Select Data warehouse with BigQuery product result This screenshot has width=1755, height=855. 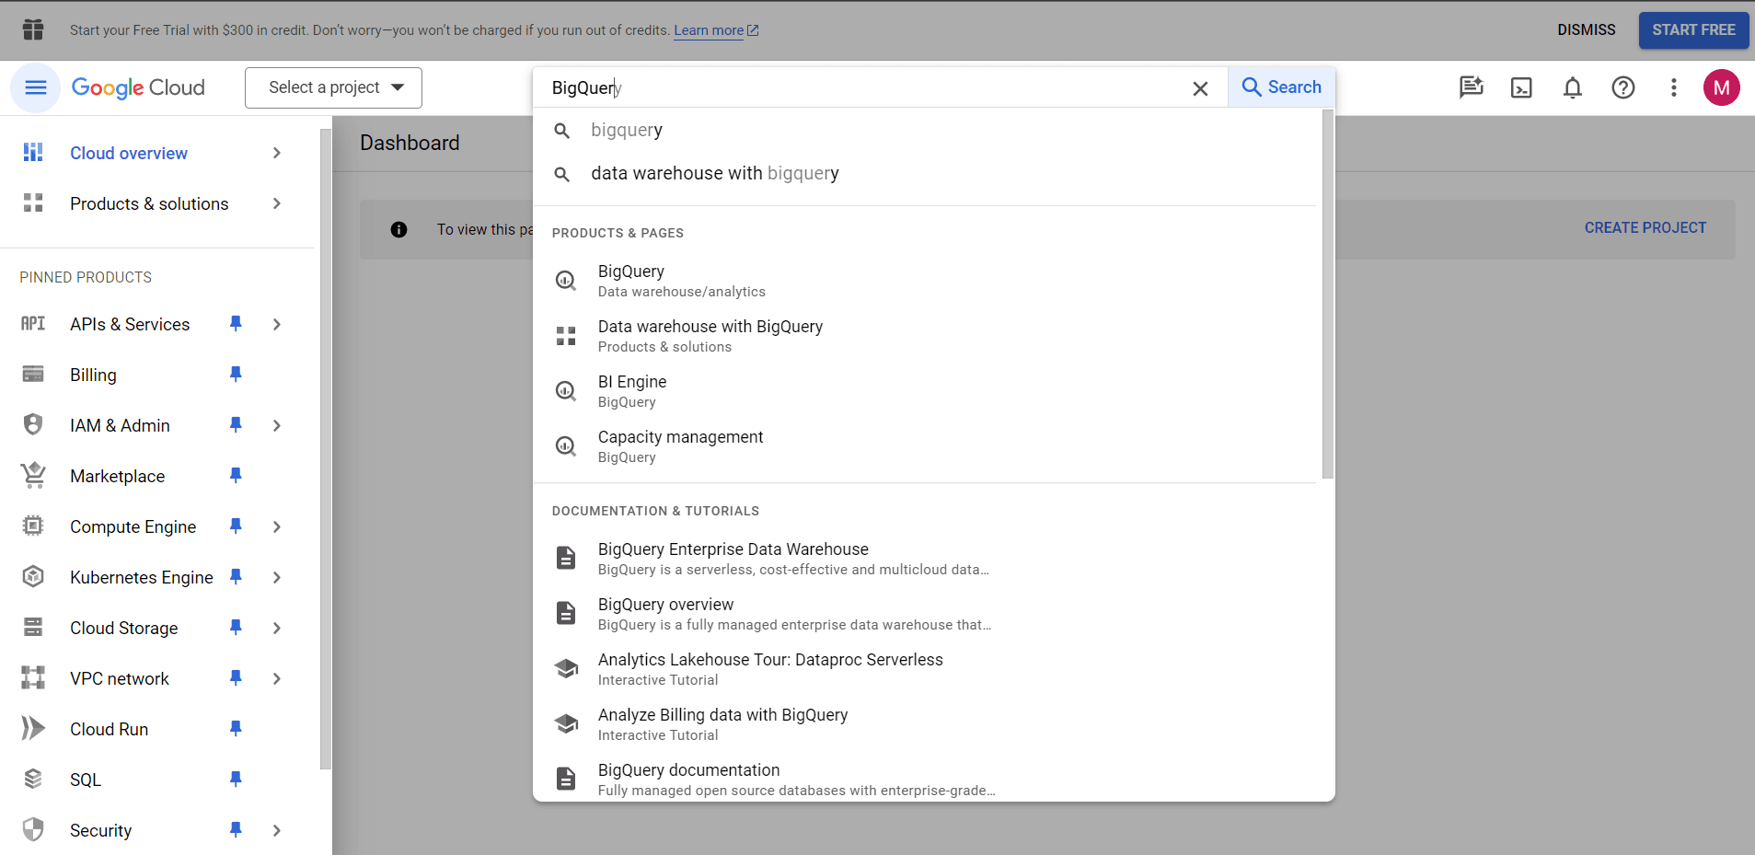[926, 336]
